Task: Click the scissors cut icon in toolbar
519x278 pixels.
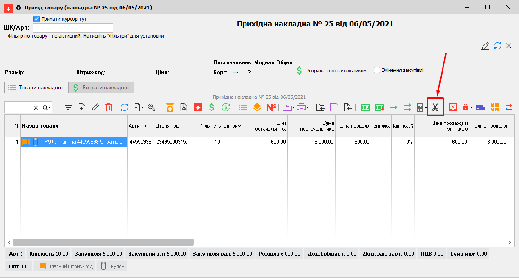Action: pyautogui.click(x=435, y=107)
